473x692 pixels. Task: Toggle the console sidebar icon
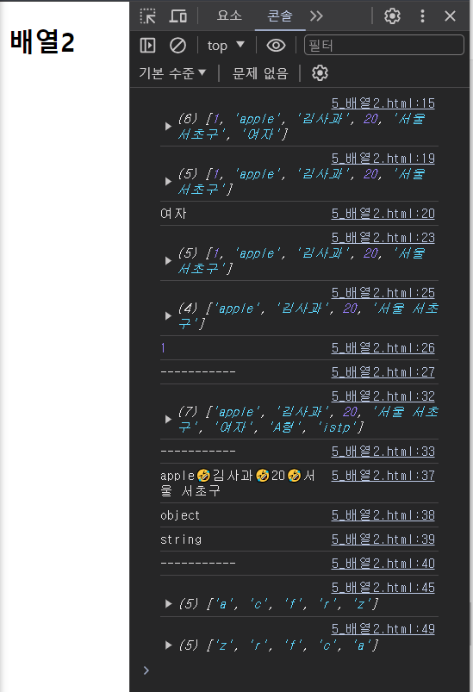tap(148, 46)
